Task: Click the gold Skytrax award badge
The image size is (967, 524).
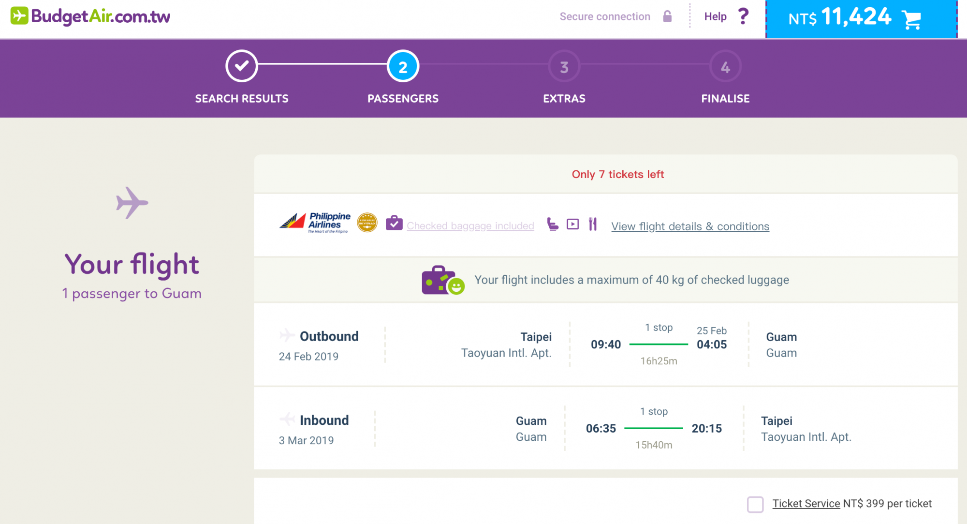Action: click(367, 223)
